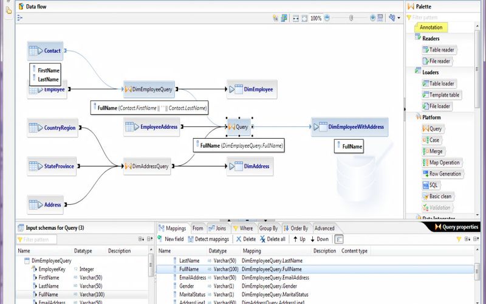Open the dropdown arrow beside the tools icon
This screenshot has height=304, width=486.
tap(399, 18)
